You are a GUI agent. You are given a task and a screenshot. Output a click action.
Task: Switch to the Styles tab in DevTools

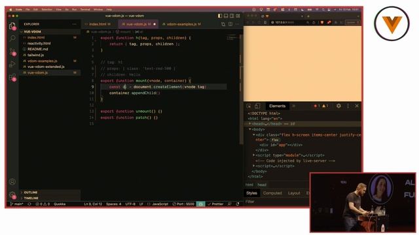(x=251, y=193)
